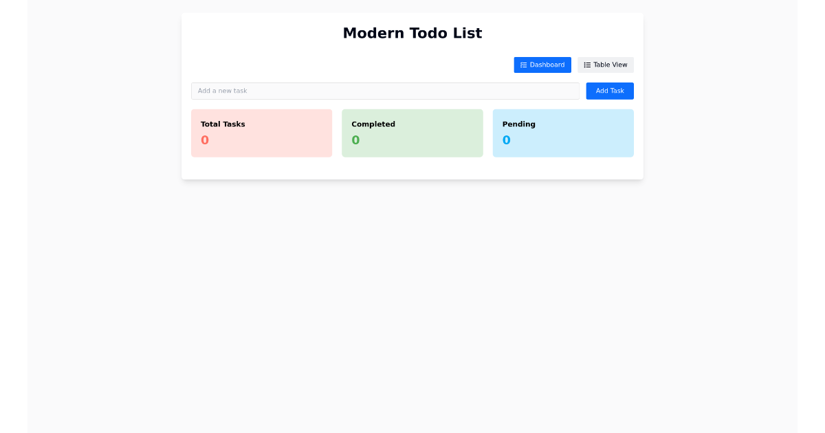
Task: Click the red Total Tasks counter zero
Action: coord(204,140)
